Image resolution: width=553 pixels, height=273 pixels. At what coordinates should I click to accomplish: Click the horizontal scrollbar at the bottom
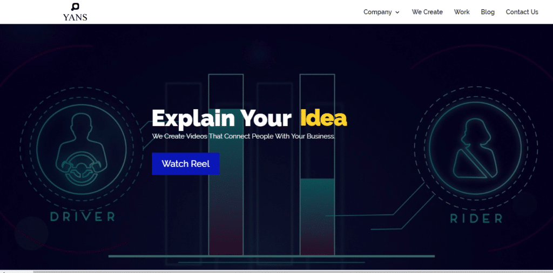tap(276, 271)
